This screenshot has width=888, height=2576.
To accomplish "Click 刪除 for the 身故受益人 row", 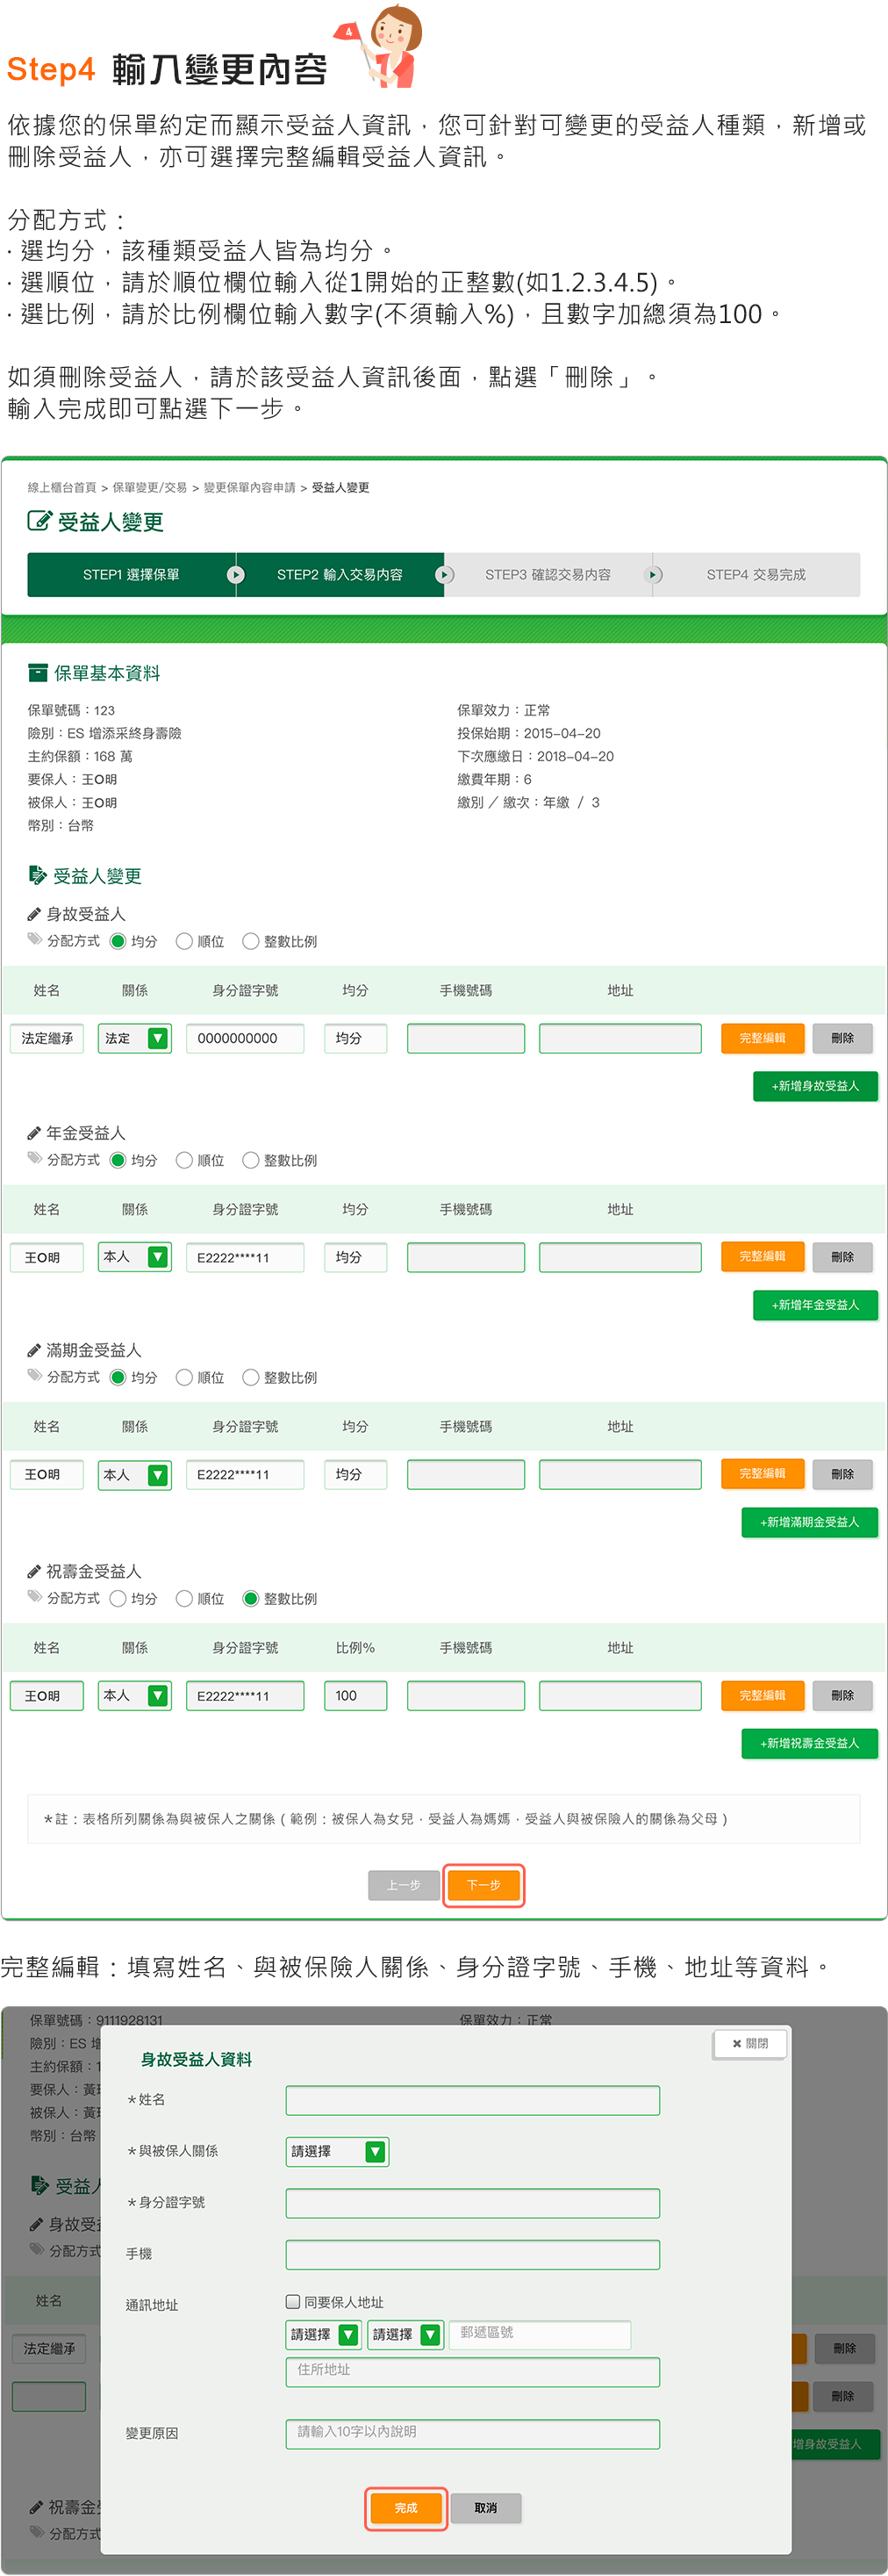I will [842, 1038].
